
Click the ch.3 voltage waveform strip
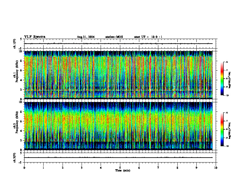(x=120, y=158)
